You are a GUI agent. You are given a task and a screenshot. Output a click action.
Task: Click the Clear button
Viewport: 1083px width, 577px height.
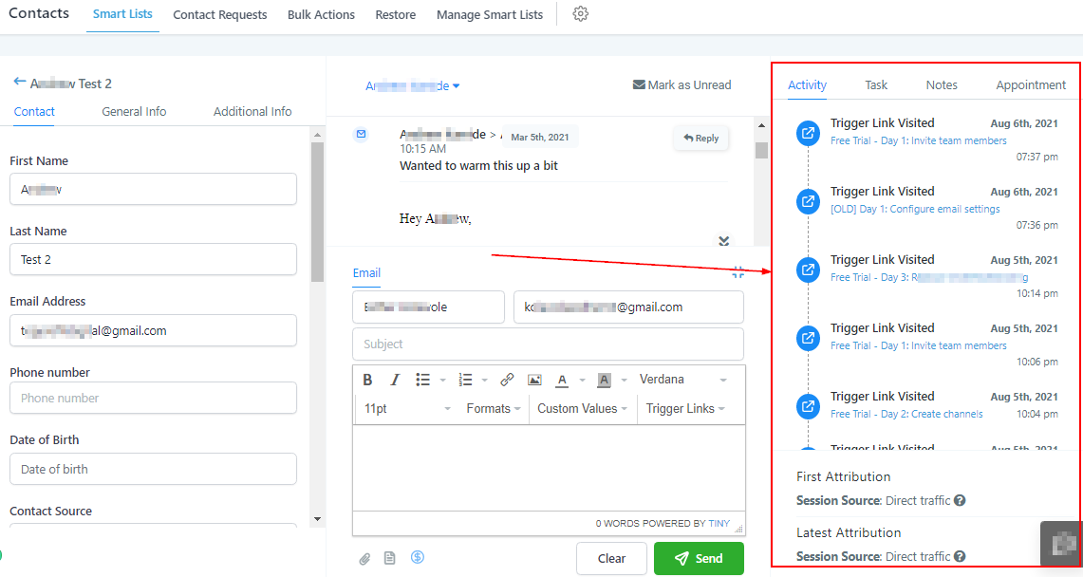click(x=611, y=558)
